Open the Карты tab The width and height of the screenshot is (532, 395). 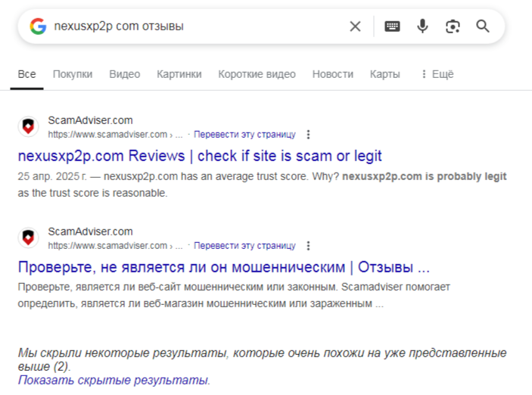(384, 74)
